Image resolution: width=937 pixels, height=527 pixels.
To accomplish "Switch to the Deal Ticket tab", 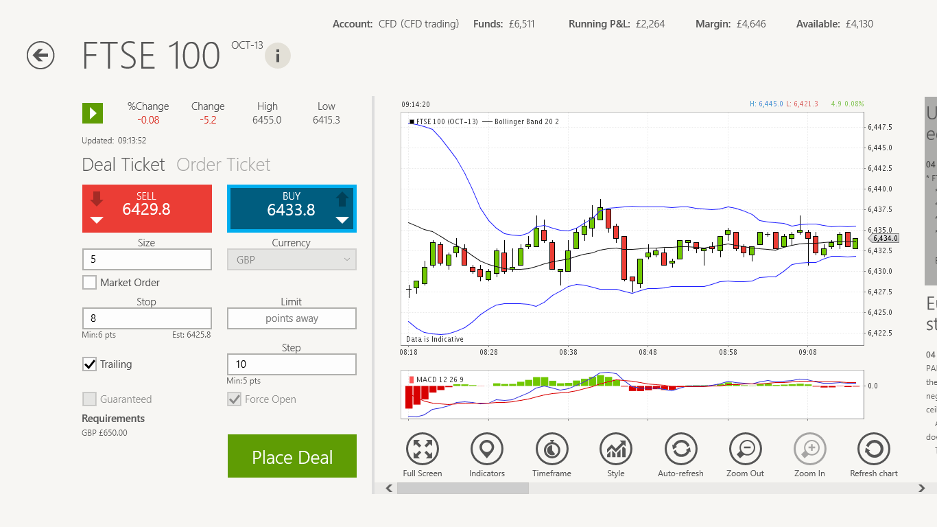I will [123, 165].
